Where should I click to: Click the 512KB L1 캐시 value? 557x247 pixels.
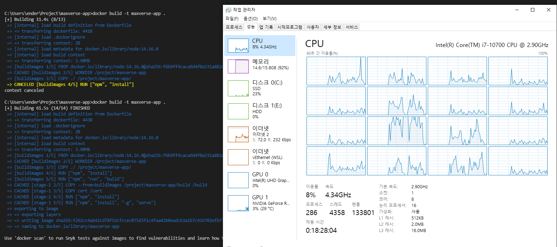click(417, 218)
